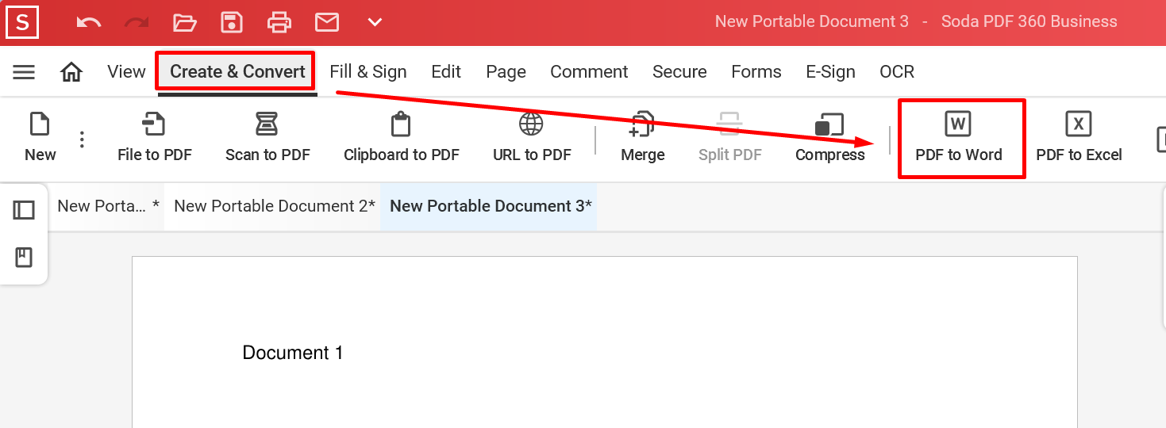Click the URL to PDF globe icon
This screenshot has height=428, width=1166.
point(531,124)
